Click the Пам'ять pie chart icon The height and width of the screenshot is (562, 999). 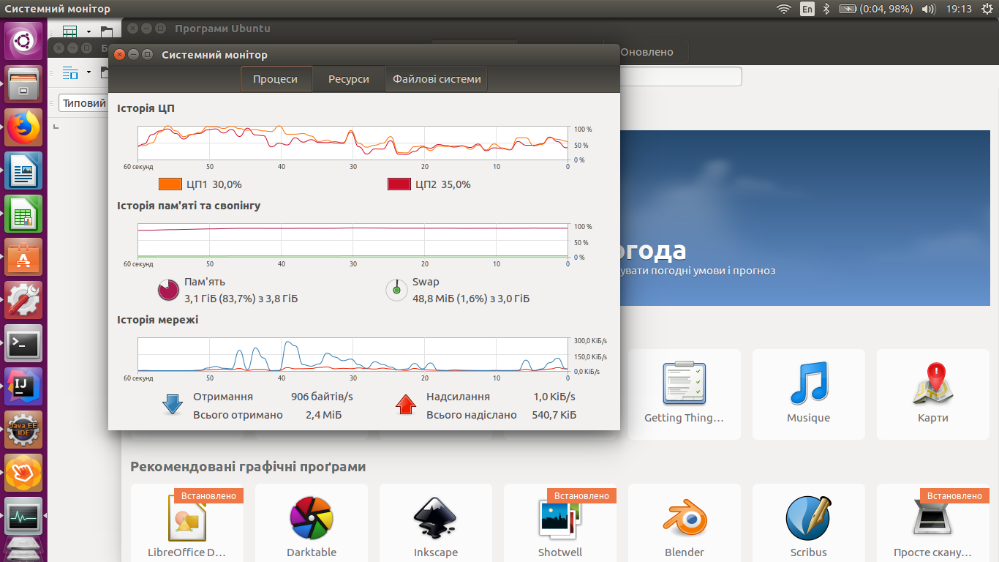168,290
